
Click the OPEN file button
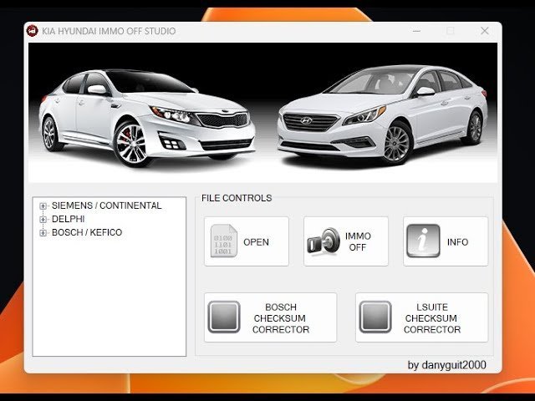point(247,241)
